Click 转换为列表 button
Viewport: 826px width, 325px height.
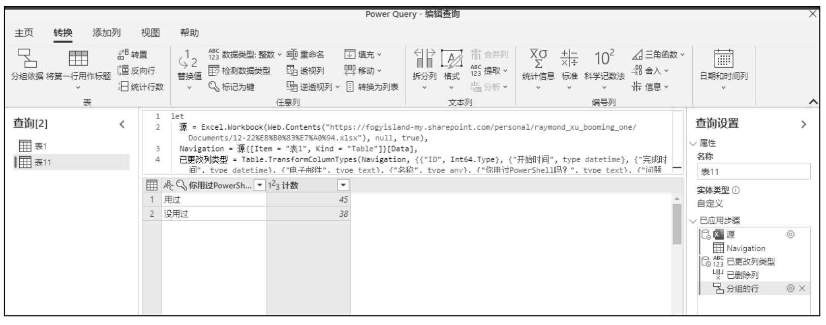372,87
